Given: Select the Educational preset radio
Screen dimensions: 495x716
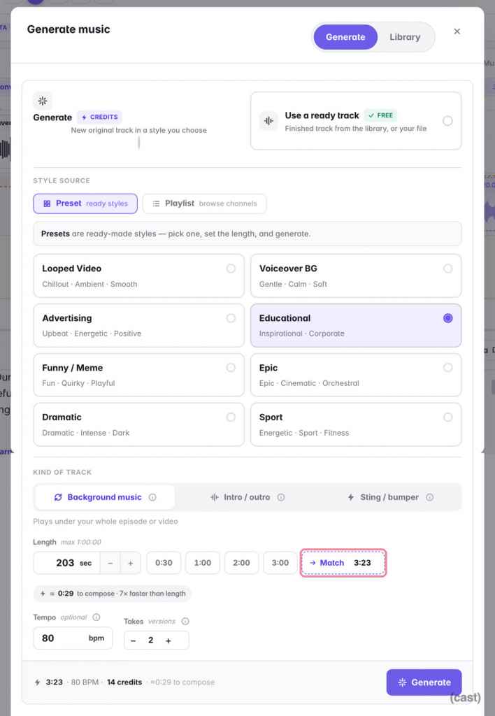Looking at the screenshot, I should pos(447,318).
